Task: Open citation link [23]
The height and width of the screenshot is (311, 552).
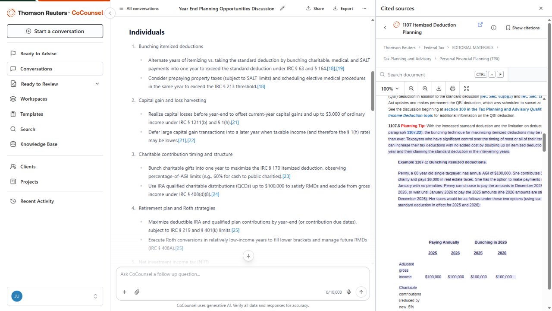Action: [286, 176]
